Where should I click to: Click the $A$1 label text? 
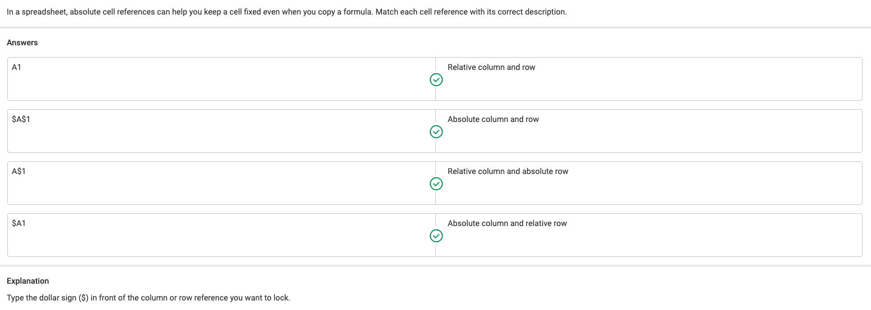[21, 119]
